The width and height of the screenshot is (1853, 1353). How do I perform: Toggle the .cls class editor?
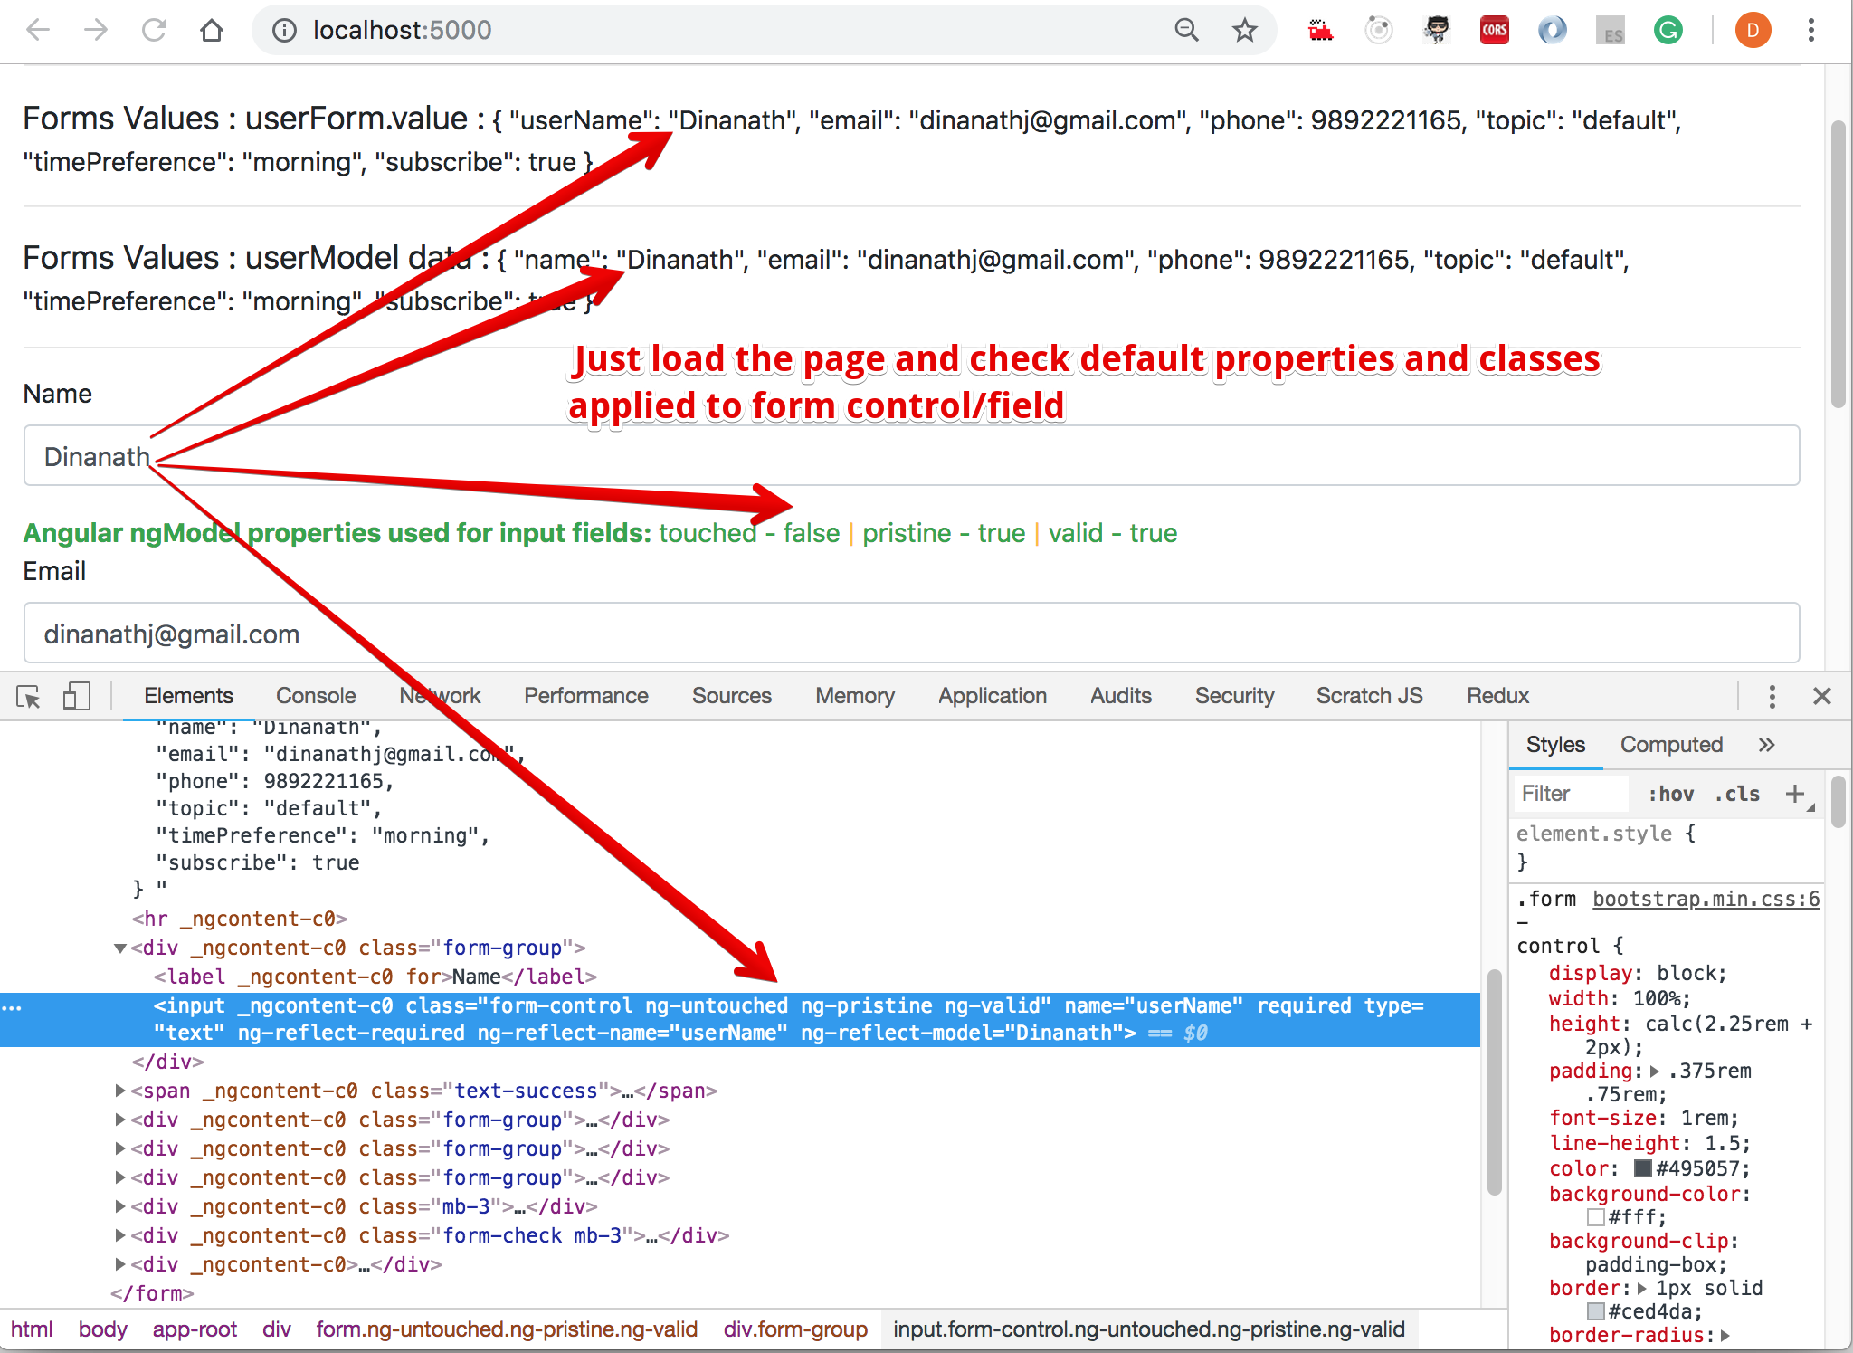coord(1737,795)
